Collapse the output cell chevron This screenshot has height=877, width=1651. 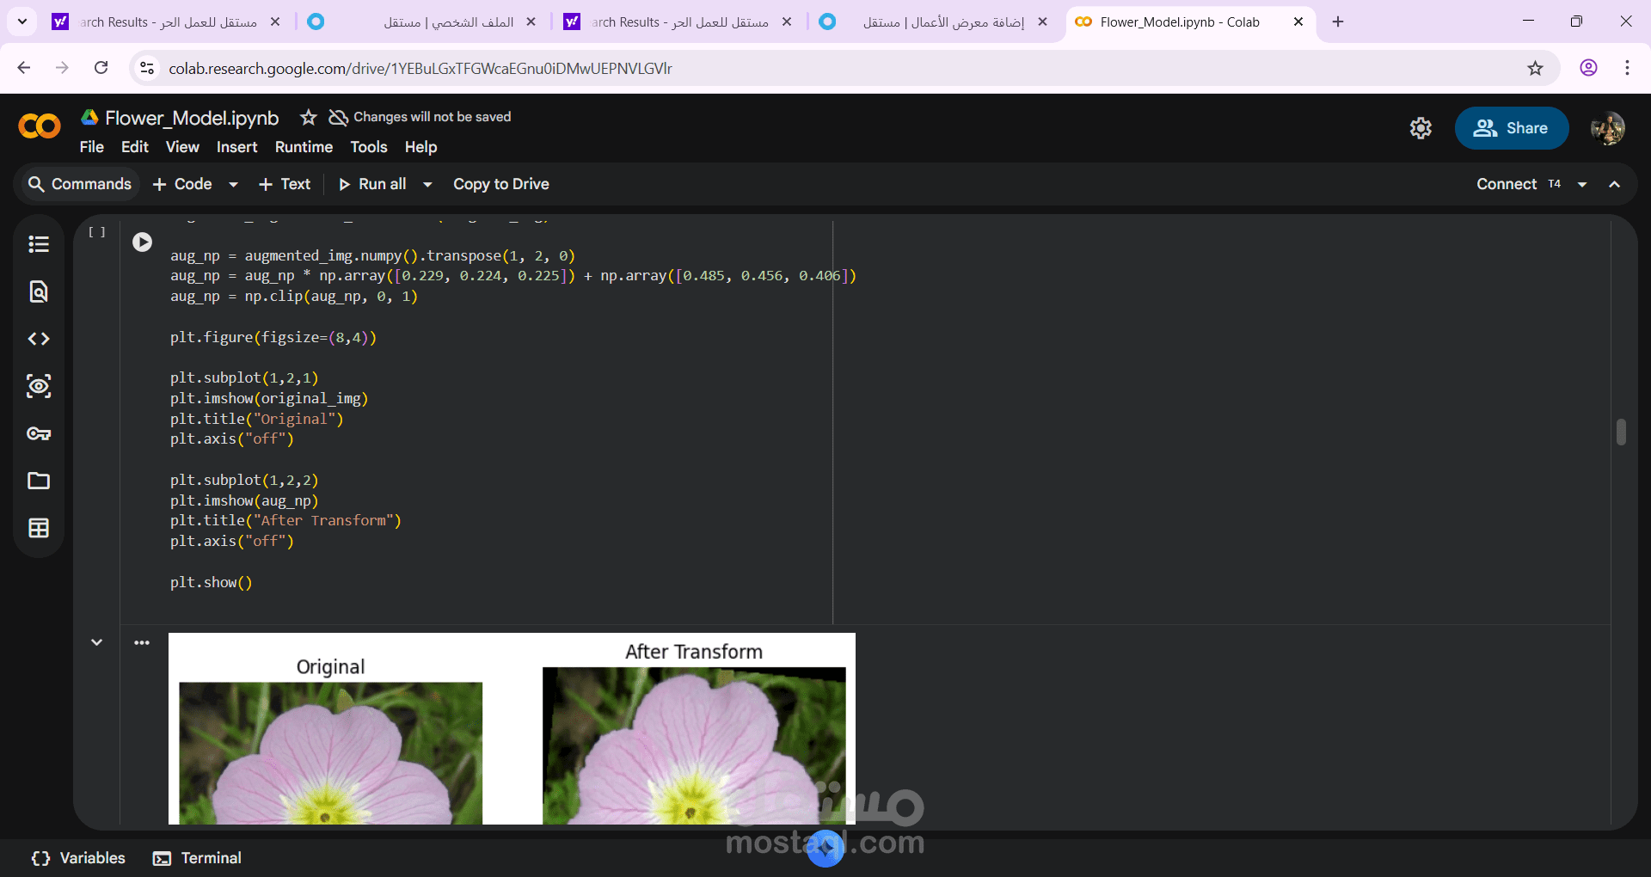[97, 642]
